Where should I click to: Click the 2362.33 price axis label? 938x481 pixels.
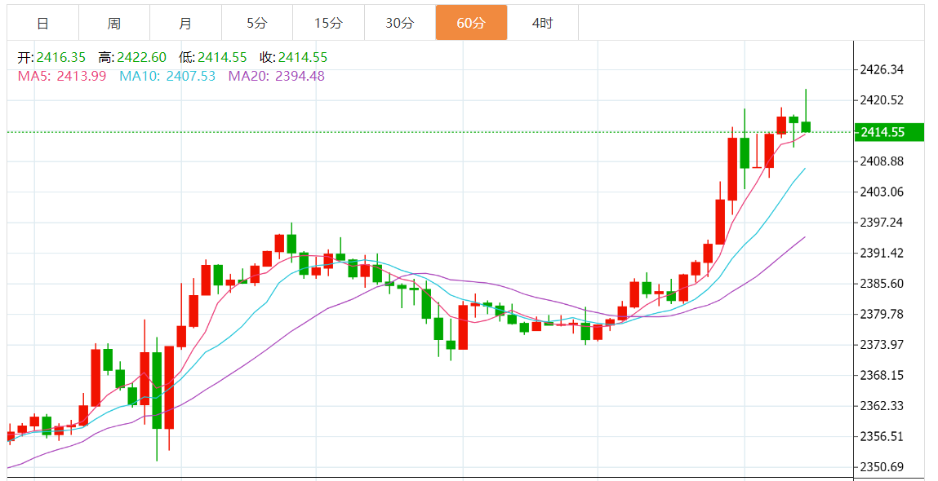click(x=882, y=406)
